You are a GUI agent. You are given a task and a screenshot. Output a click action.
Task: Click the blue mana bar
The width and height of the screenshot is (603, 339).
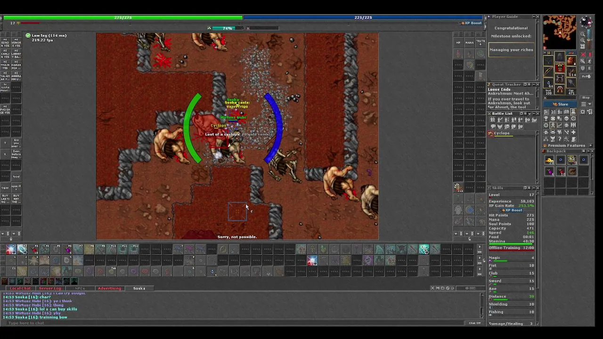pos(363,17)
